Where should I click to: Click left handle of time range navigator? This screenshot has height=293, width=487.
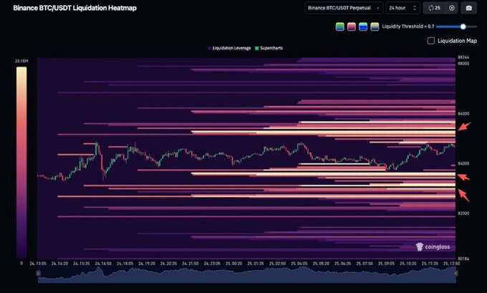click(x=38, y=273)
